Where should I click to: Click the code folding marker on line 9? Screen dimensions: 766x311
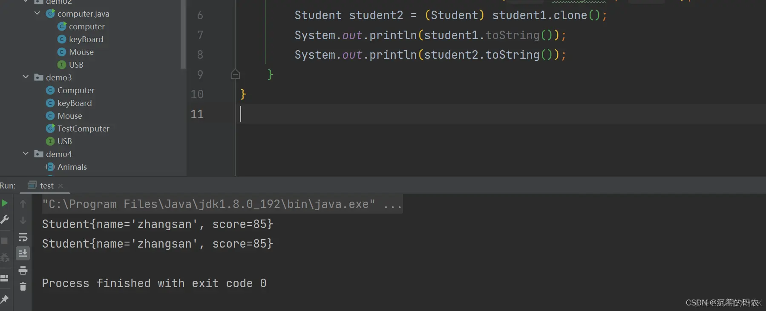pyautogui.click(x=236, y=74)
